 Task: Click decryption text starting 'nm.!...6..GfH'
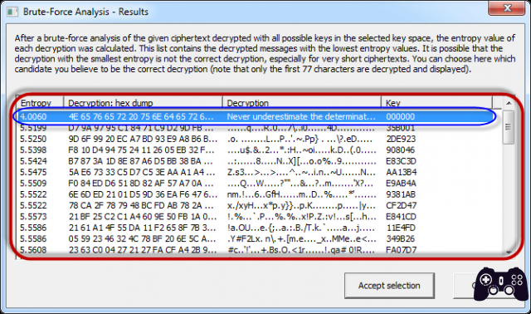point(301,194)
